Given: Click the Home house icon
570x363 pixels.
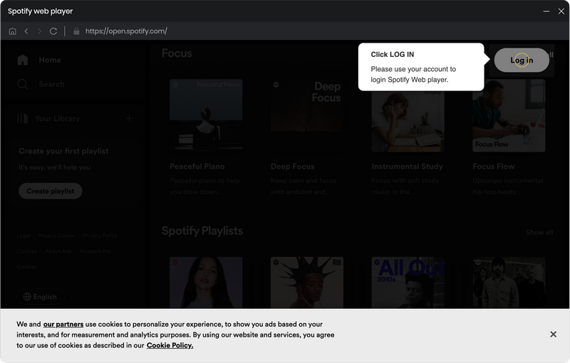Looking at the screenshot, I should 23,60.
